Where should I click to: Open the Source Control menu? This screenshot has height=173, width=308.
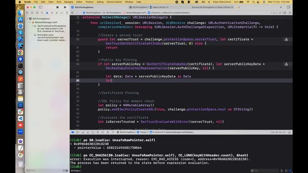114,2
